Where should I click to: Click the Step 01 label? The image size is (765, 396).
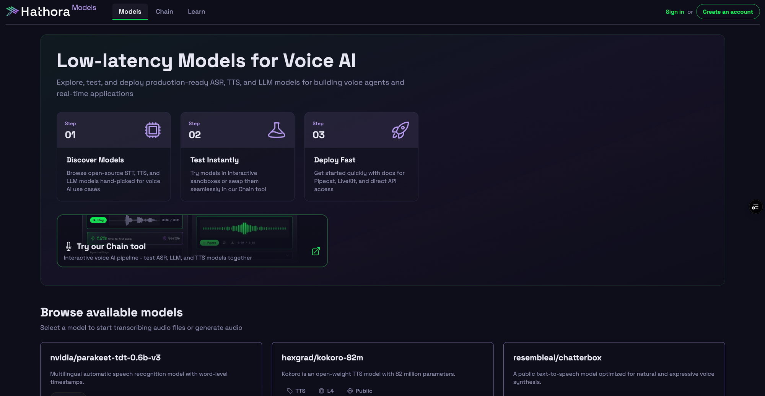[70, 130]
